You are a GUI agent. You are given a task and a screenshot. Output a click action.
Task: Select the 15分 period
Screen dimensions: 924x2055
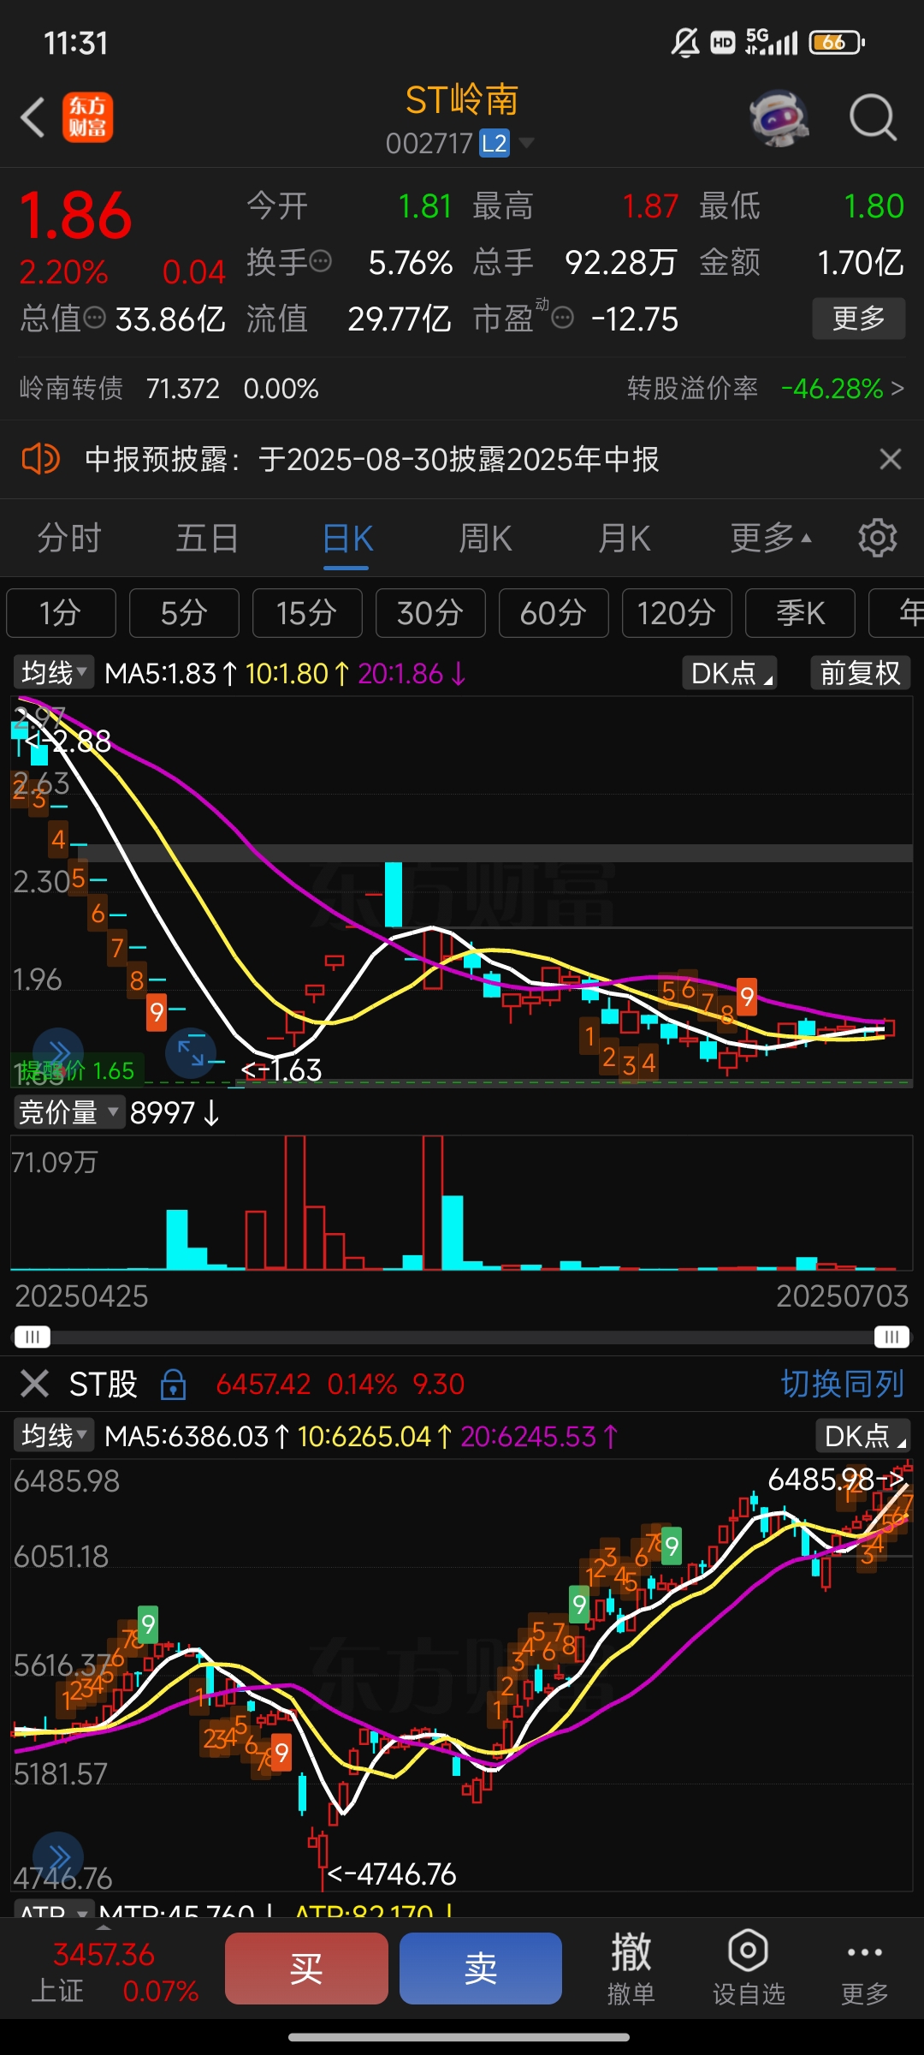click(307, 613)
